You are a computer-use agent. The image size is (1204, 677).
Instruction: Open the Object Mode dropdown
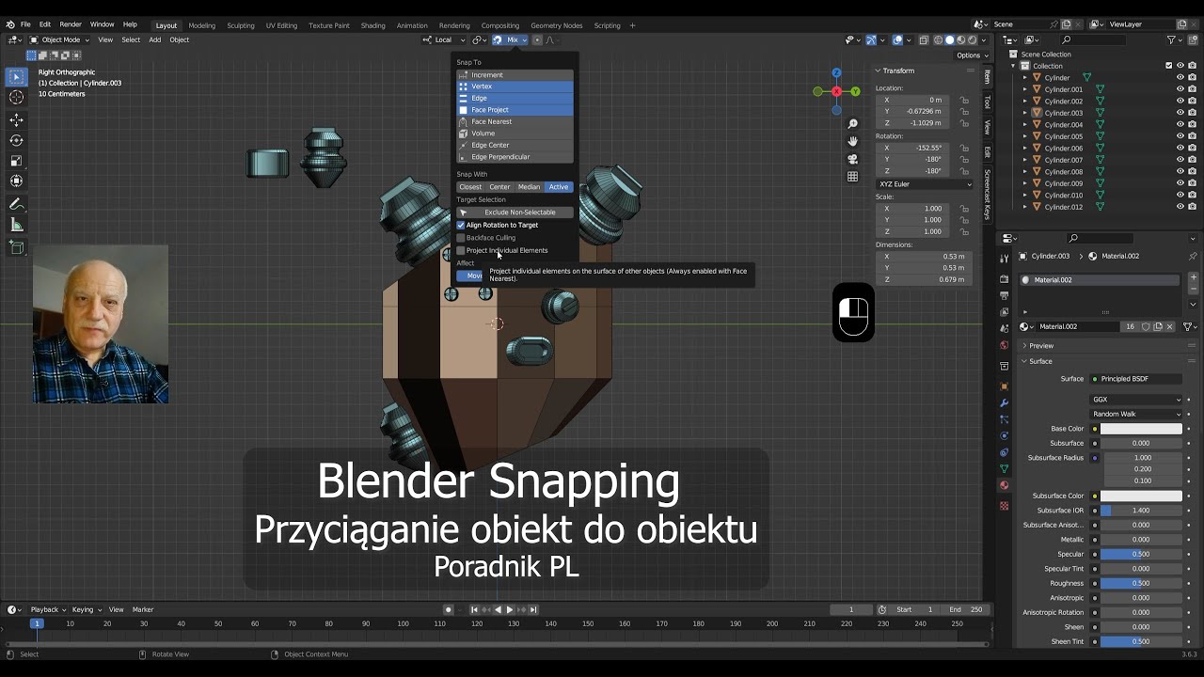coord(58,39)
